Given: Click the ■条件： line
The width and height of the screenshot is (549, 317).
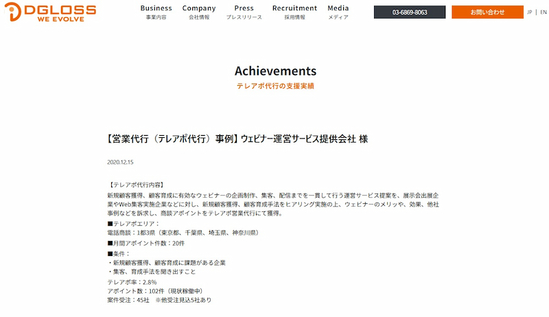Looking at the screenshot, I should click(119, 254).
